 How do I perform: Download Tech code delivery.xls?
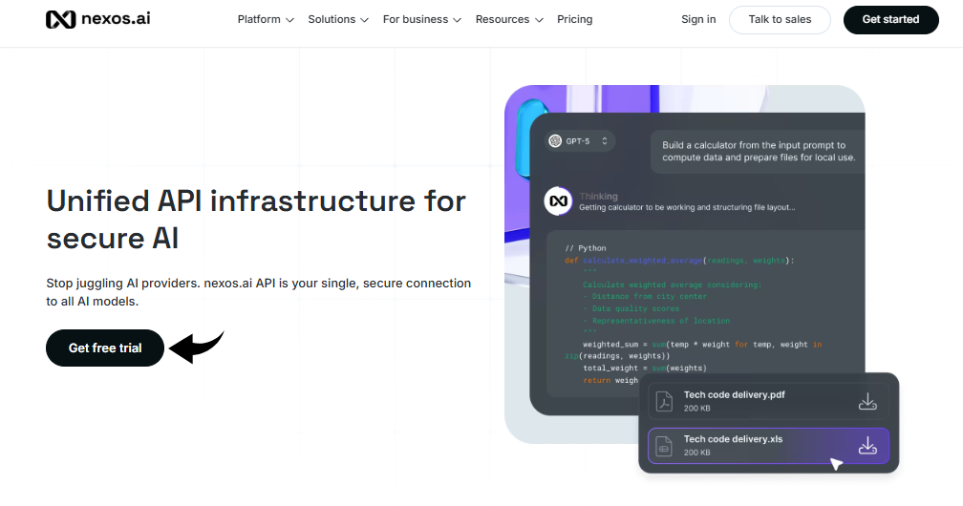867,446
